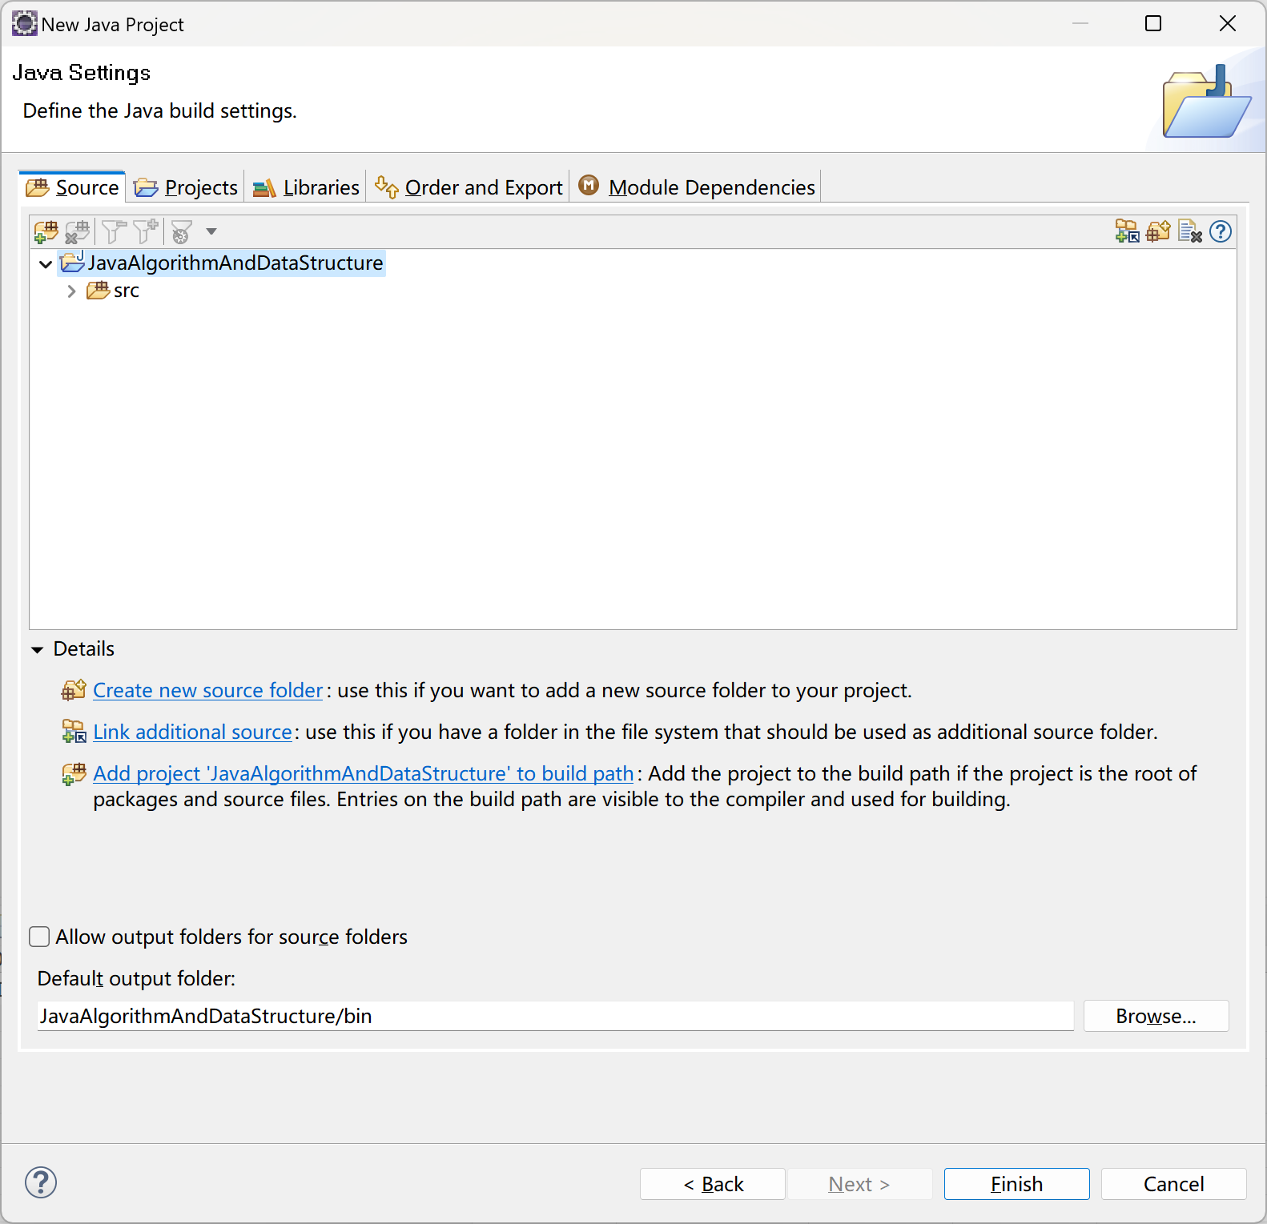Click Add project to build path link

[x=364, y=773]
